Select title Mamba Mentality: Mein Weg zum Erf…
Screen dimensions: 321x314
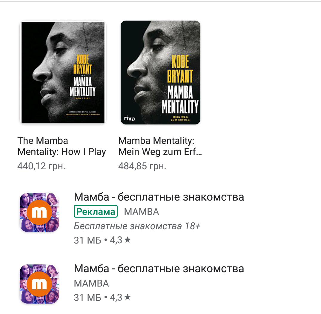click(160, 146)
